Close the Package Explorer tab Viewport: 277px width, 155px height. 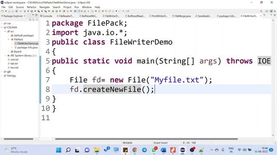[x=25, y=16]
